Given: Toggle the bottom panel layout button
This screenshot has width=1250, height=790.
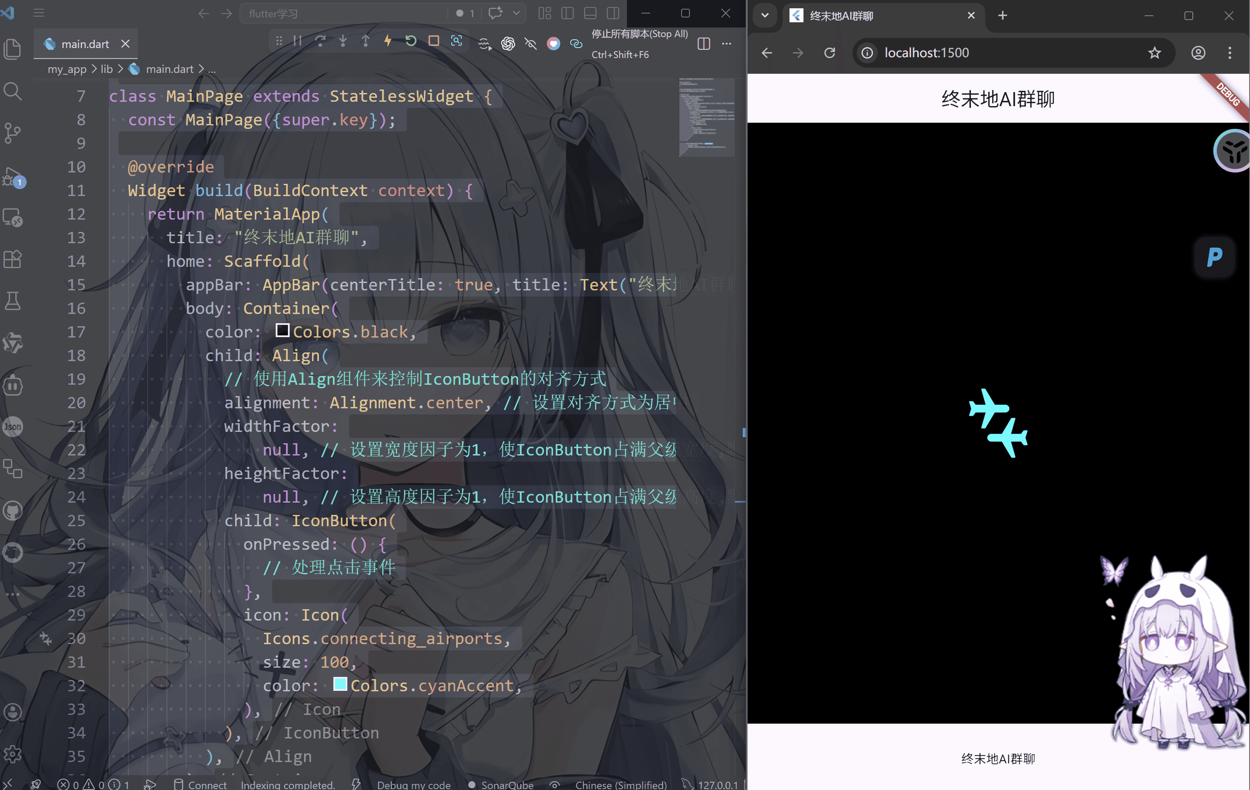Looking at the screenshot, I should (x=590, y=14).
